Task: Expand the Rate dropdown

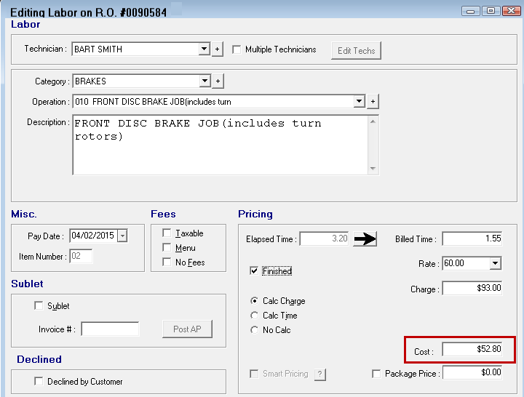Action: 496,264
